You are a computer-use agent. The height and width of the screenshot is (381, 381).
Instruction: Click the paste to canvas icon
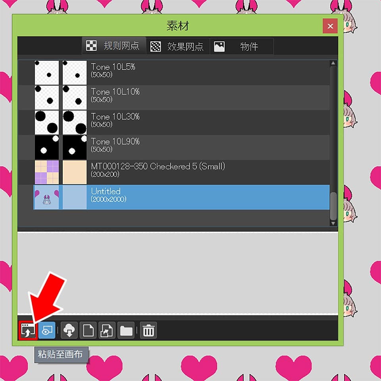point(28,330)
